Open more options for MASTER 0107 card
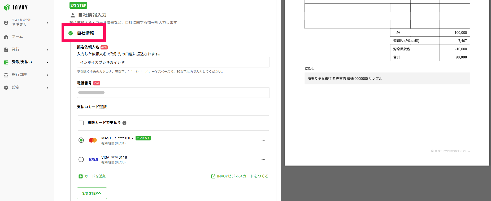 263,140
